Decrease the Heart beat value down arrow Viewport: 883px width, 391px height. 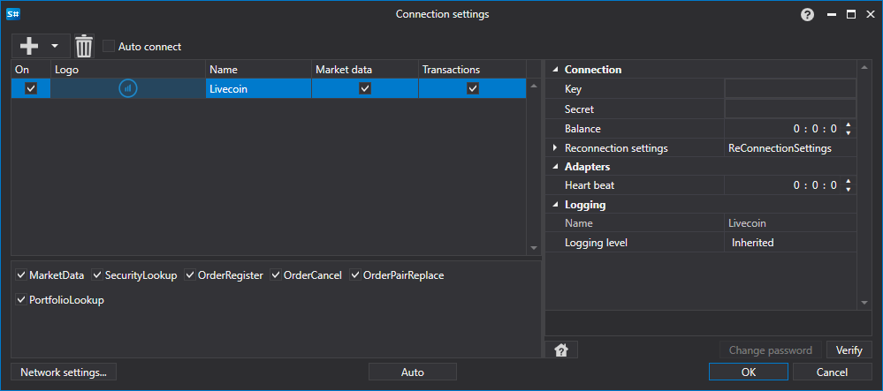pos(848,189)
